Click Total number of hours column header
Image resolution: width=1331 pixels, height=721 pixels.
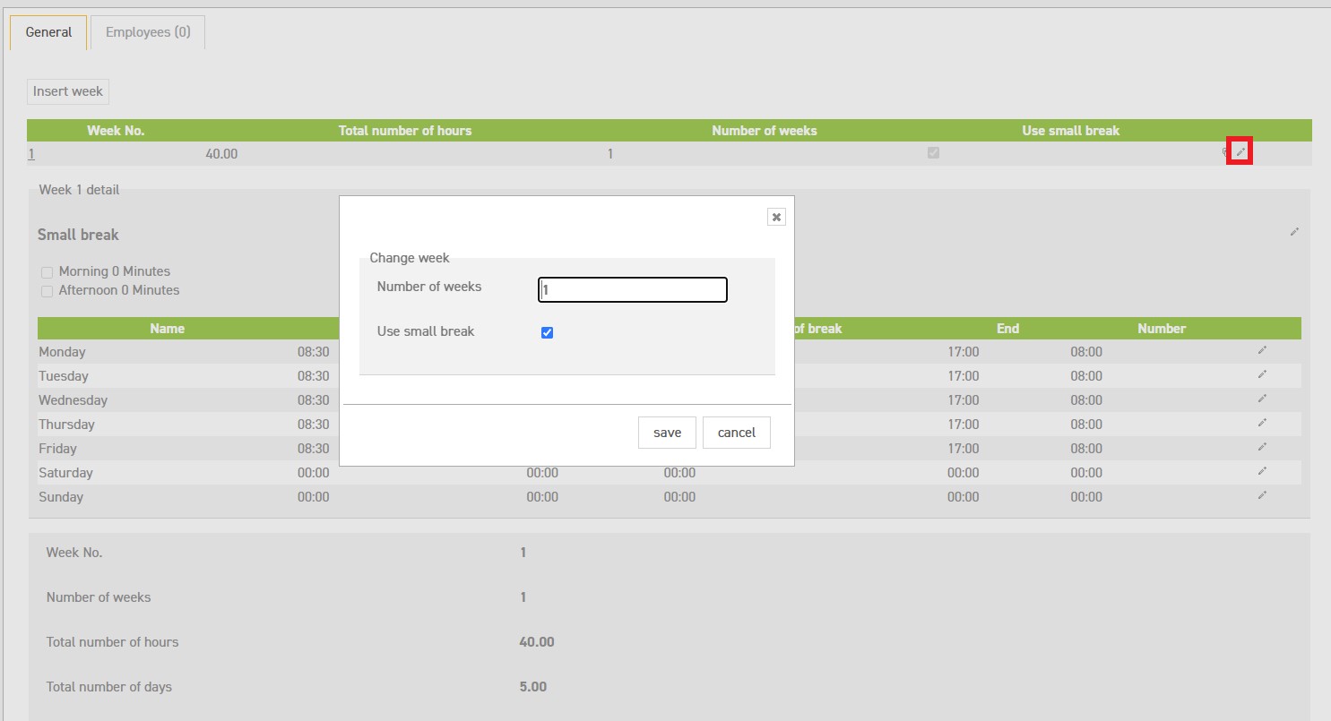click(405, 131)
